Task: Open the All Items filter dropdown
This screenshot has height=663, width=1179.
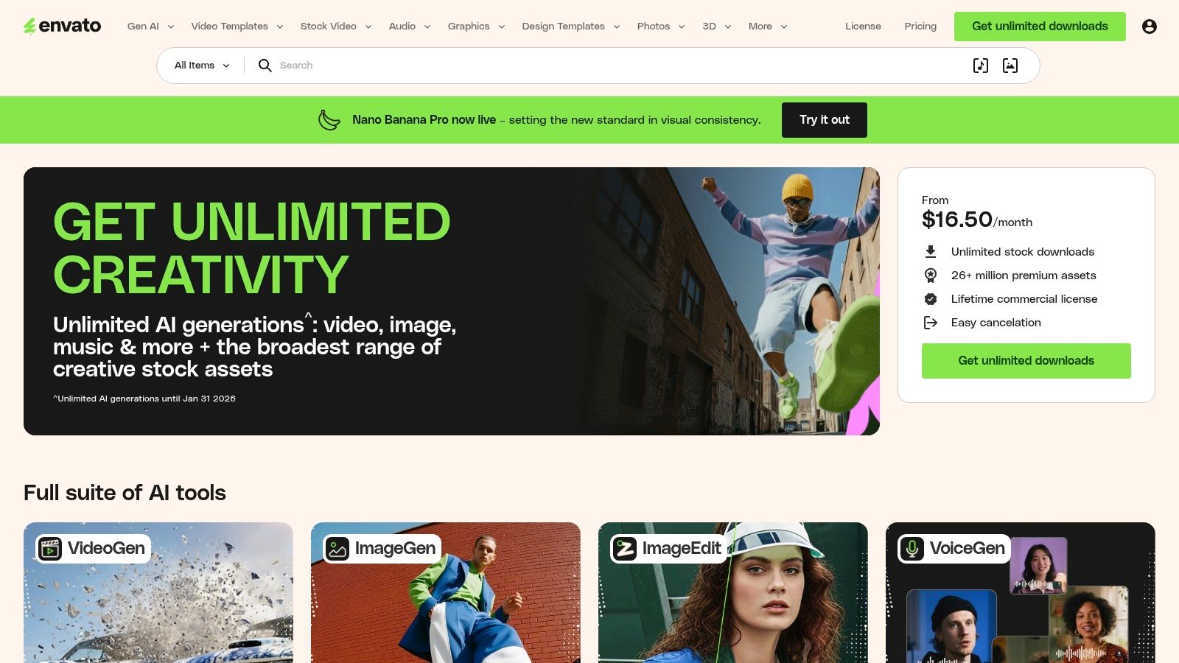Action: 199,66
